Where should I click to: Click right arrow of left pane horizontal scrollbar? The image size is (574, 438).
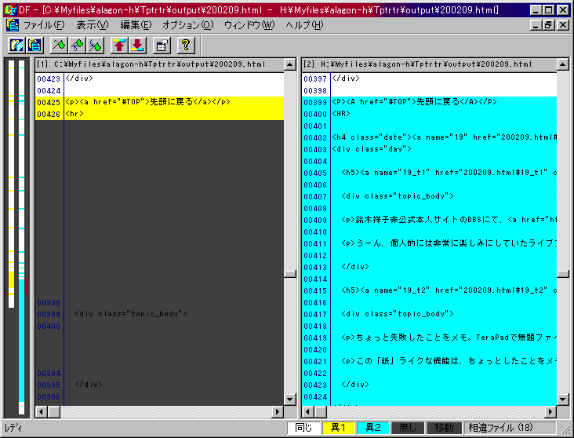[x=278, y=412]
